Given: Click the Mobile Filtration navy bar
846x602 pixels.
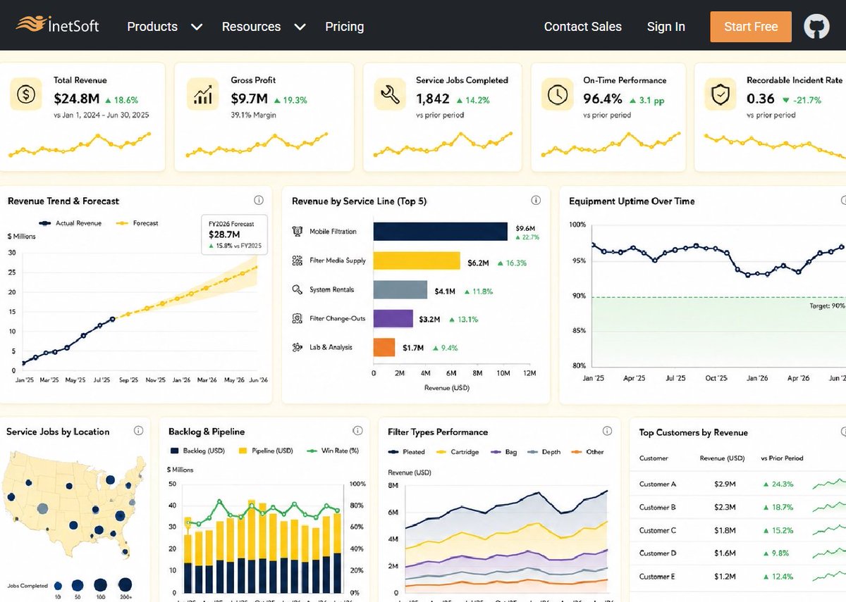Looking at the screenshot, I should pos(441,232).
